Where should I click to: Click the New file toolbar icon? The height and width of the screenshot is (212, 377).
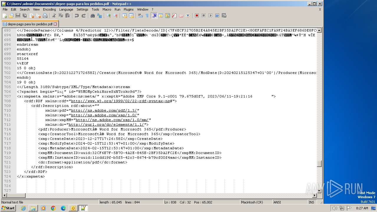5,16
